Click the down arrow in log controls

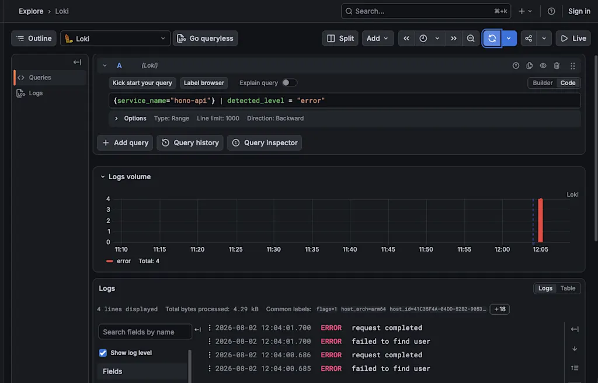[575, 349]
